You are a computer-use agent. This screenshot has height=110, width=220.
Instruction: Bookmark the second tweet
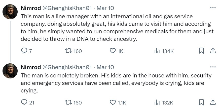tap(201, 102)
